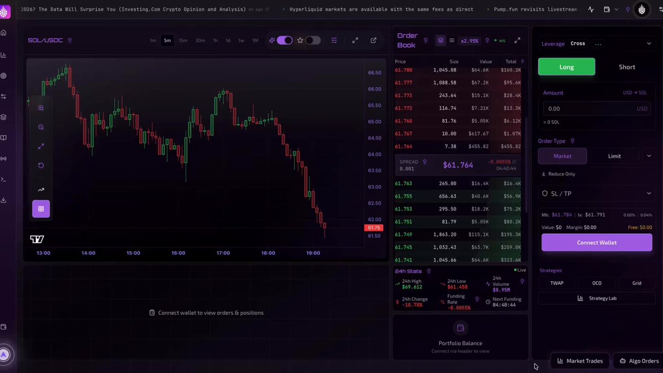Open the bar chart icon in sidebar
The width and height of the screenshot is (663, 373).
coord(3,55)
